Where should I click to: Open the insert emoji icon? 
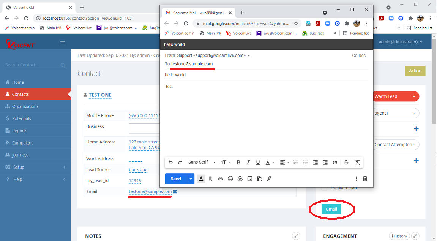coord(230,179)
